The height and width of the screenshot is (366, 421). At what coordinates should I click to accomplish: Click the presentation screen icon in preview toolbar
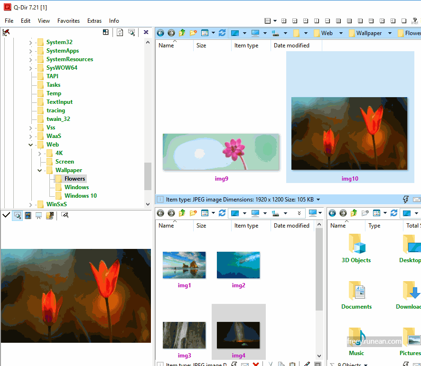click(x=38, y=216)
